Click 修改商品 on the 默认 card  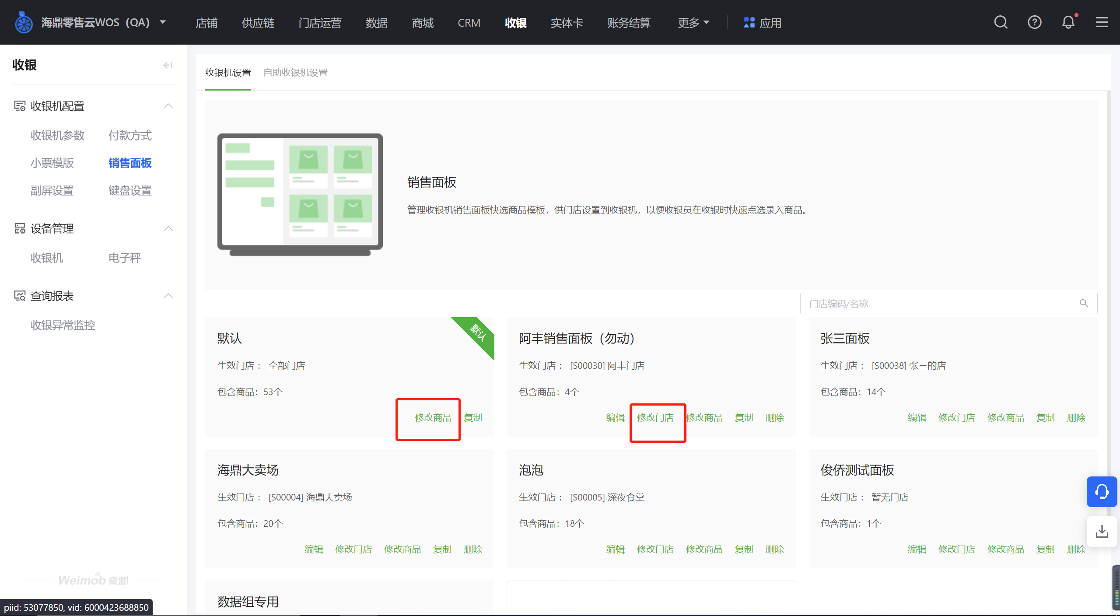coord(433,418)
